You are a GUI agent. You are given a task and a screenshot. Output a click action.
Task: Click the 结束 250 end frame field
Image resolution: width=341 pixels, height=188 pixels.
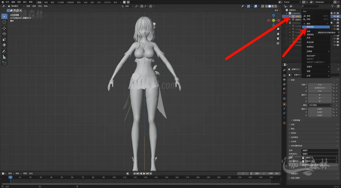click(x=274, y=173)
